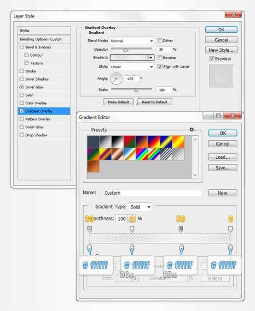Open the Presets gear menu icon
Screen dimensions: 255x311
pos(191,130)
